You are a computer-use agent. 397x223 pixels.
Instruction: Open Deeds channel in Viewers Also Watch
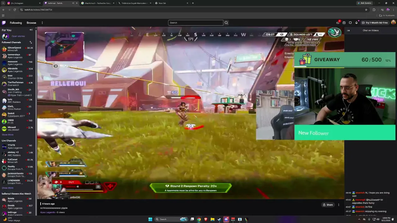[18, 207]
